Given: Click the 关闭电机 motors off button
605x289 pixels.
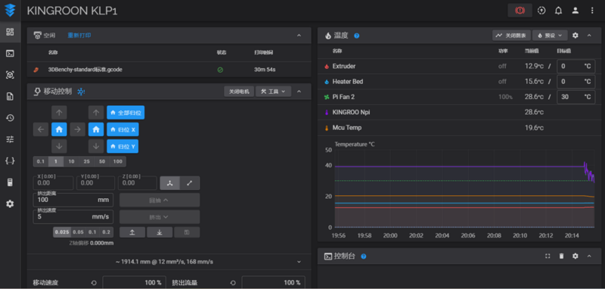Looking at the screenshot, I should 239,92.
